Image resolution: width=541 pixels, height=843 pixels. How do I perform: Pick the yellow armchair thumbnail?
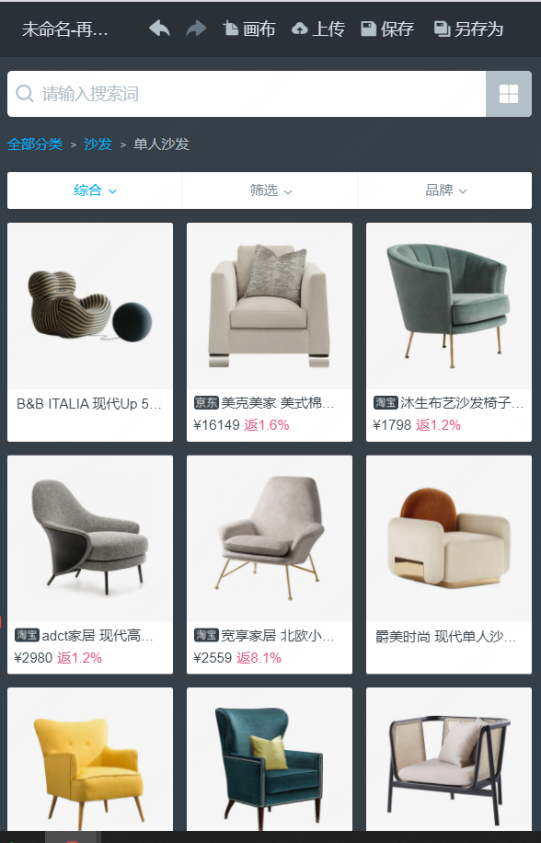coord(90,759)
